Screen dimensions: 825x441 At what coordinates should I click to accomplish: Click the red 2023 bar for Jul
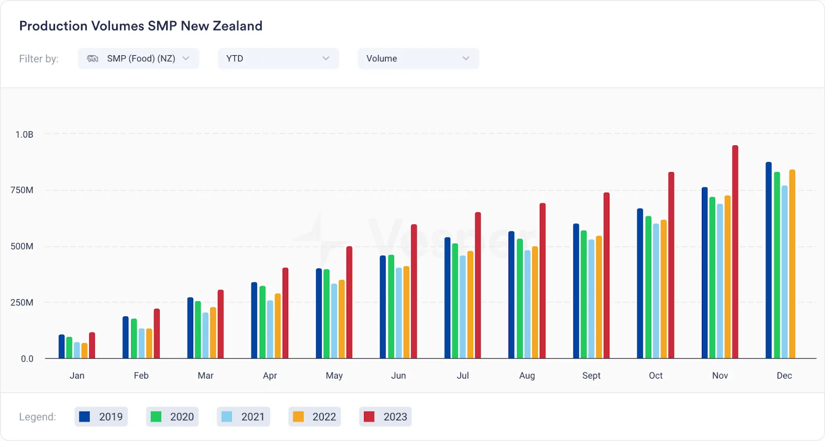point(478,285)
